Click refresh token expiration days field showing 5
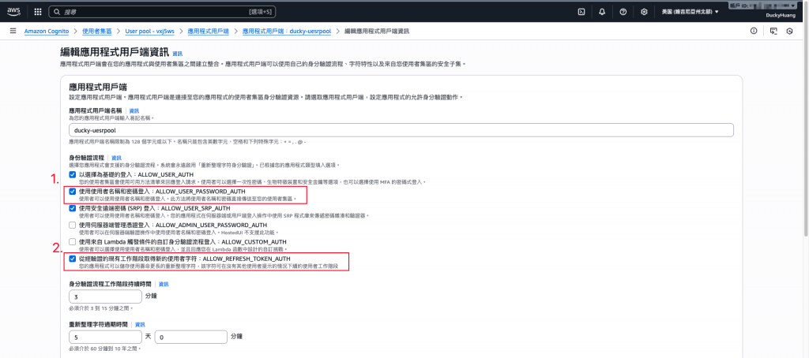The image size is (809, 358). 105,337
